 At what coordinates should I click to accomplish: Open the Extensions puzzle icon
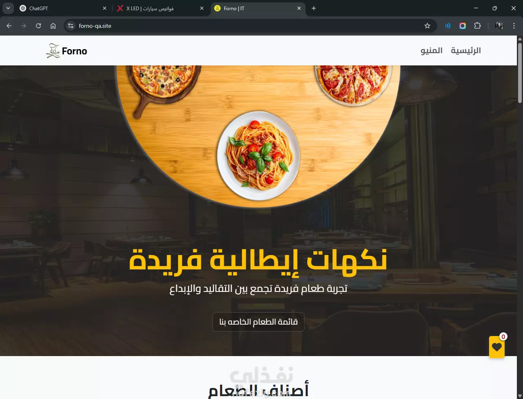pos(477,26)
